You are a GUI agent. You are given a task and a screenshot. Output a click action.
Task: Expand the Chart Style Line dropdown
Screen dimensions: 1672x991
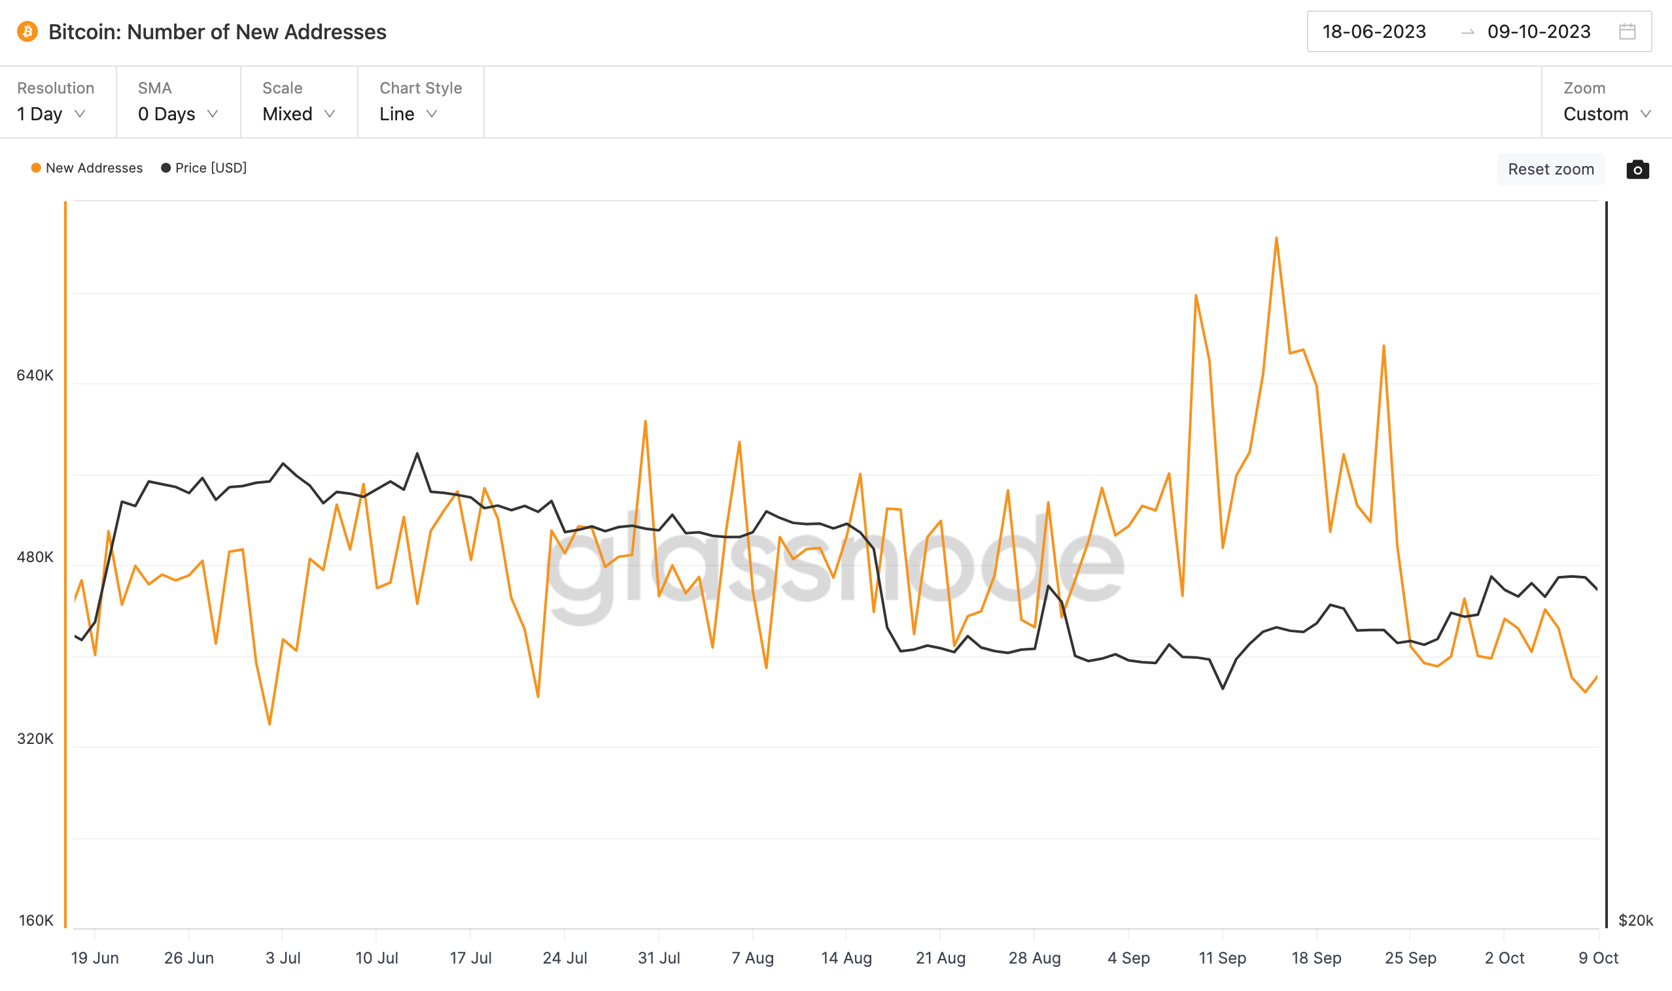411,113
